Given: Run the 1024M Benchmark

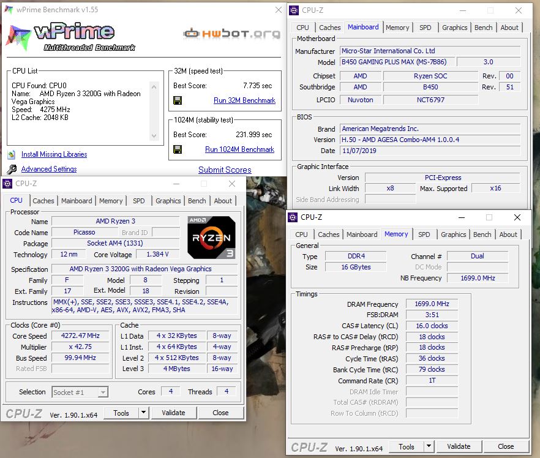Looking at the screenshot, I should 240,149.
